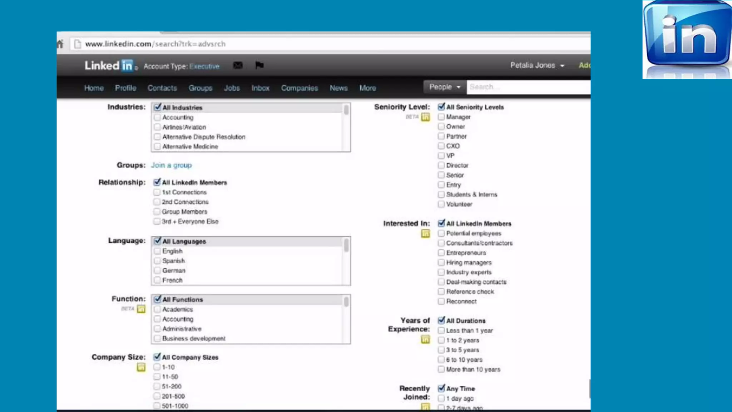
Task: Click premium badge under Years of Experience
Action: [425, 340]
